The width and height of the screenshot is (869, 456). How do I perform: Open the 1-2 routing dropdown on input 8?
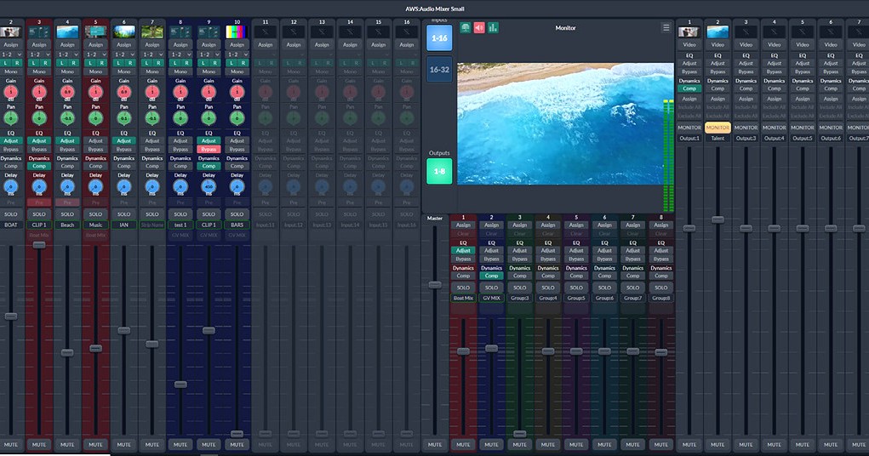click(180, 54)
